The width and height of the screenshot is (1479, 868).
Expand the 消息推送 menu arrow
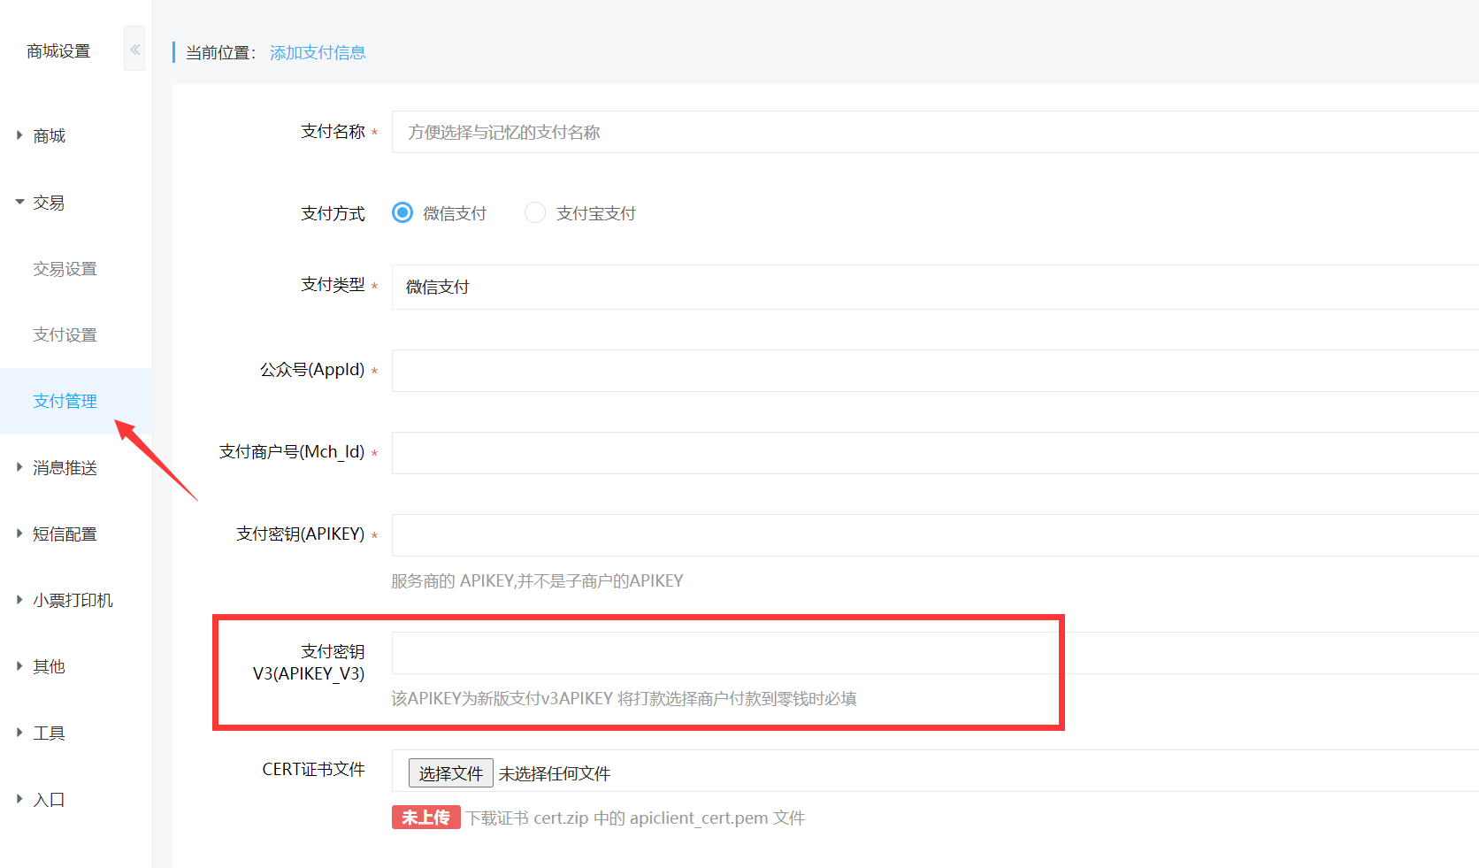pyautogui.click(x=19, y=467)
